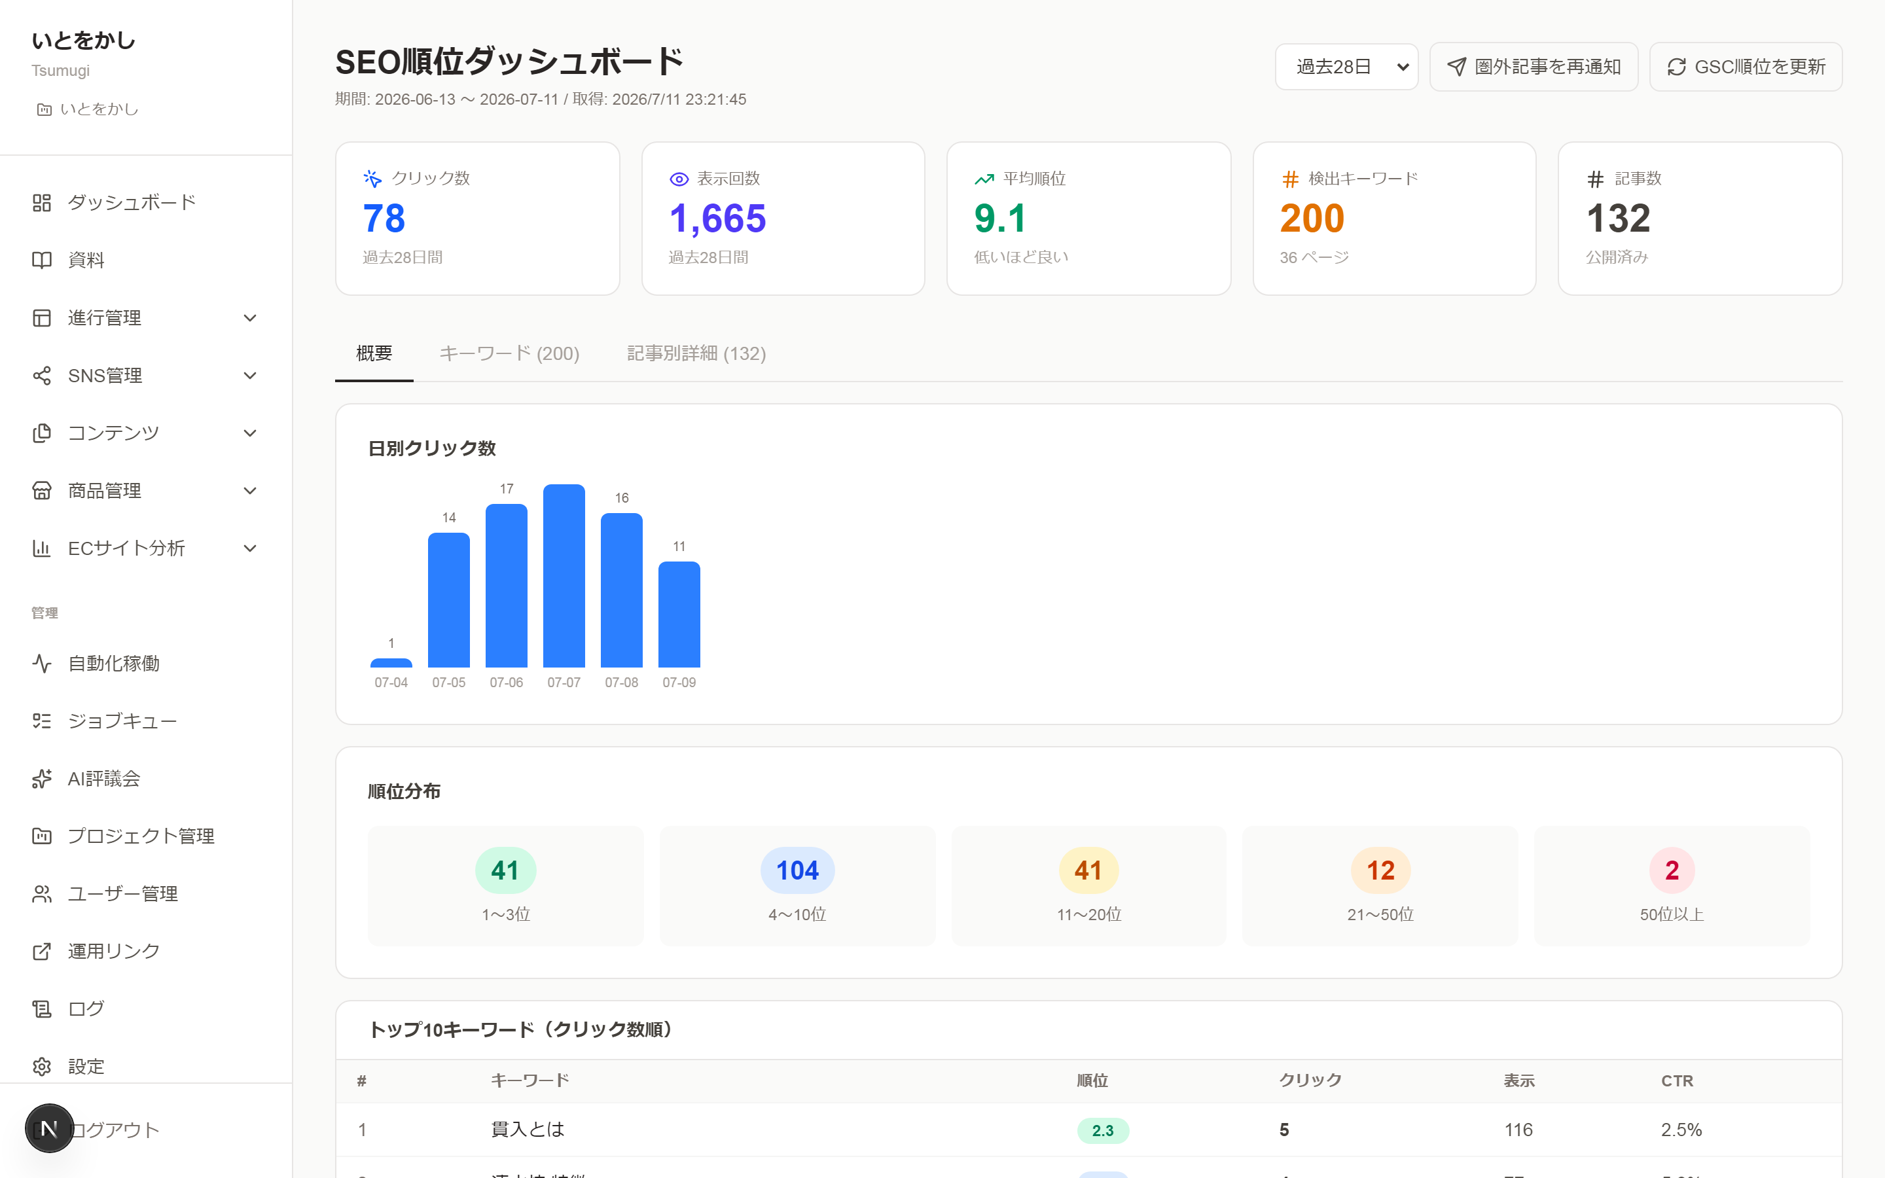Click the 資料 book icon
1885x1178 pixels.
point(41,260)
